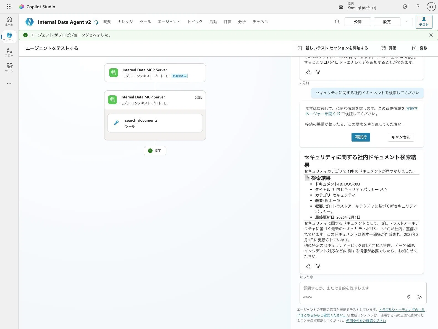Dismiss the provisioning notification banner
The width and height of the screenshot is (438, 329).
(431, 35)
